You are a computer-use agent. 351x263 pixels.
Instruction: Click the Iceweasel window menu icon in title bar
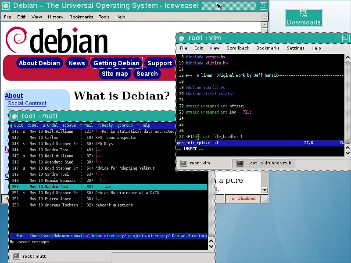coord(6,6)
